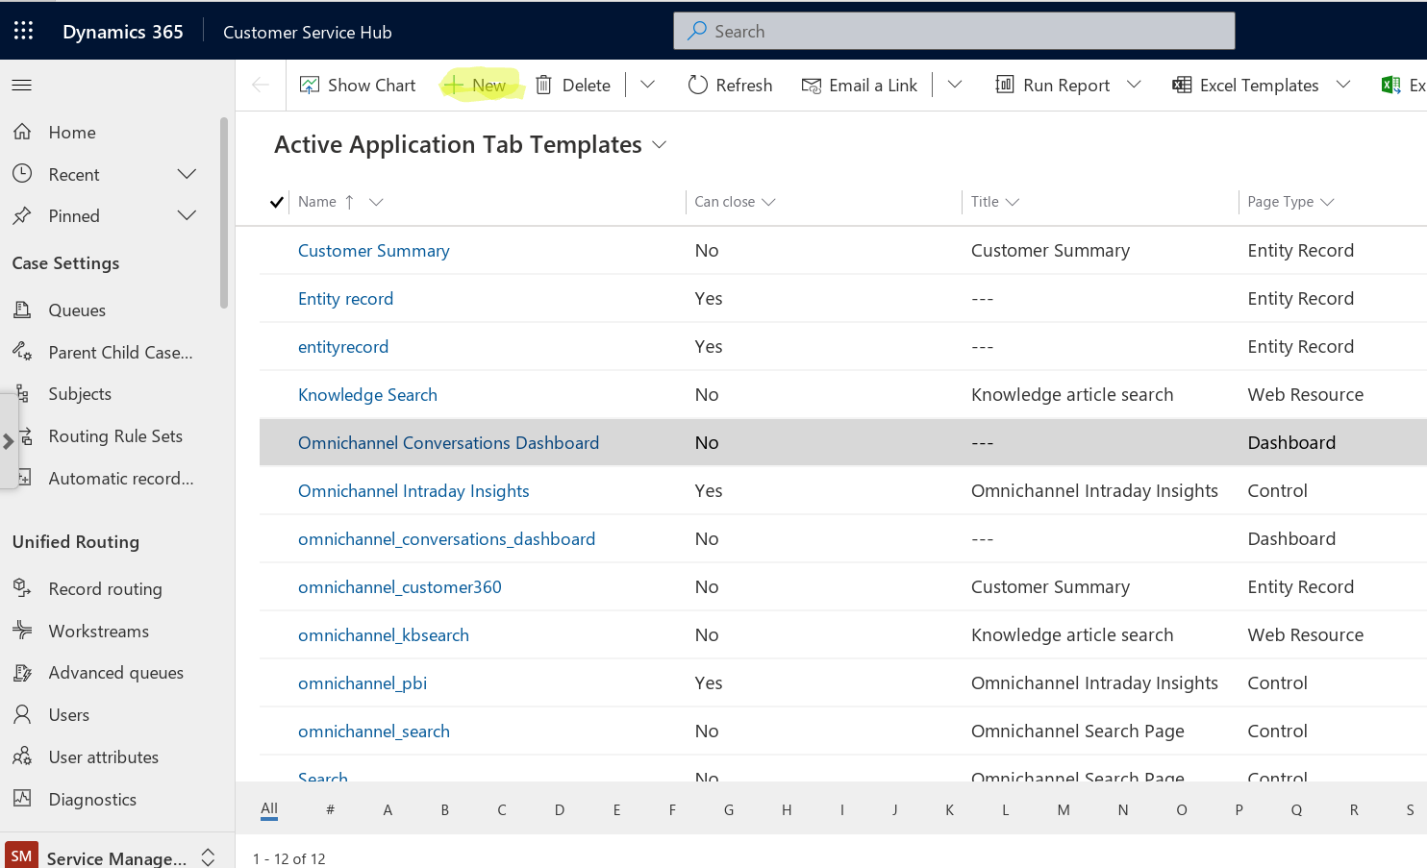Screen dimensions: 1427x868
Task: Open the Dynamics 365 app launcher waffle
Action: tap(23, 30)
